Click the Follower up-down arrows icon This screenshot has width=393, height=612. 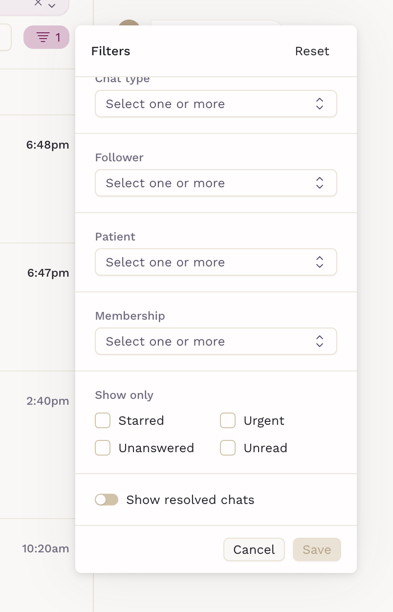point(320,183)
